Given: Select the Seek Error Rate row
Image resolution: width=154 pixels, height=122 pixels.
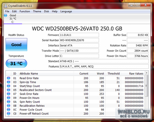Looking at the screenshot, I should point(75,94).
